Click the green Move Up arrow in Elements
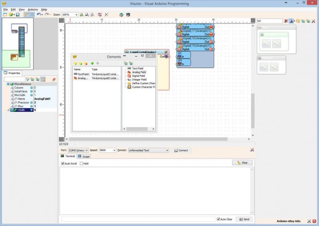 [92, 63]
